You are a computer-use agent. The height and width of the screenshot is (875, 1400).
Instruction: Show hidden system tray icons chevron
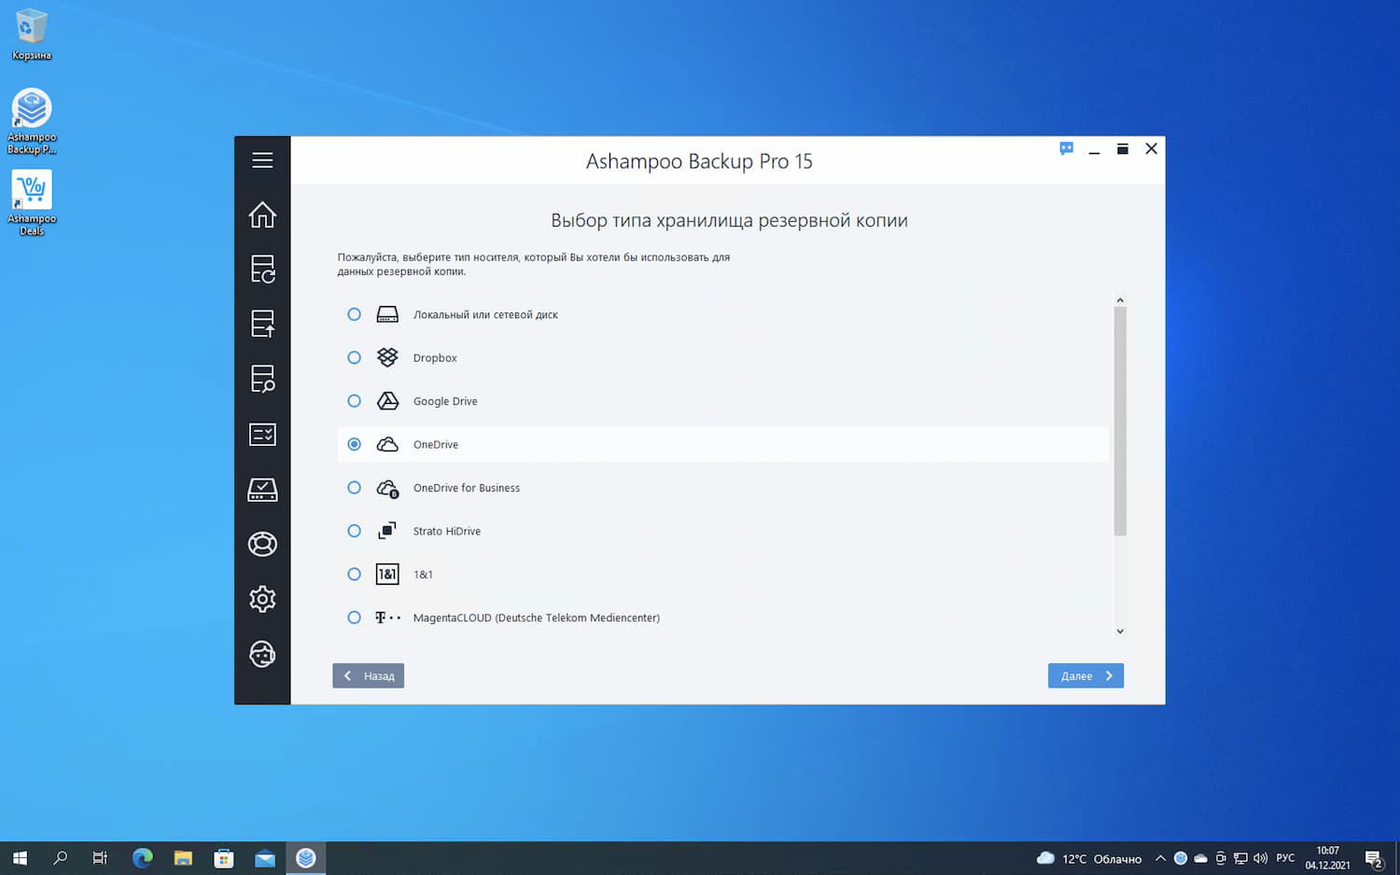1160,858
